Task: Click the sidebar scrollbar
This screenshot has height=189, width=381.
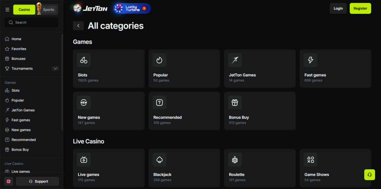Action: pyautogui.click(x=62, y=82)
